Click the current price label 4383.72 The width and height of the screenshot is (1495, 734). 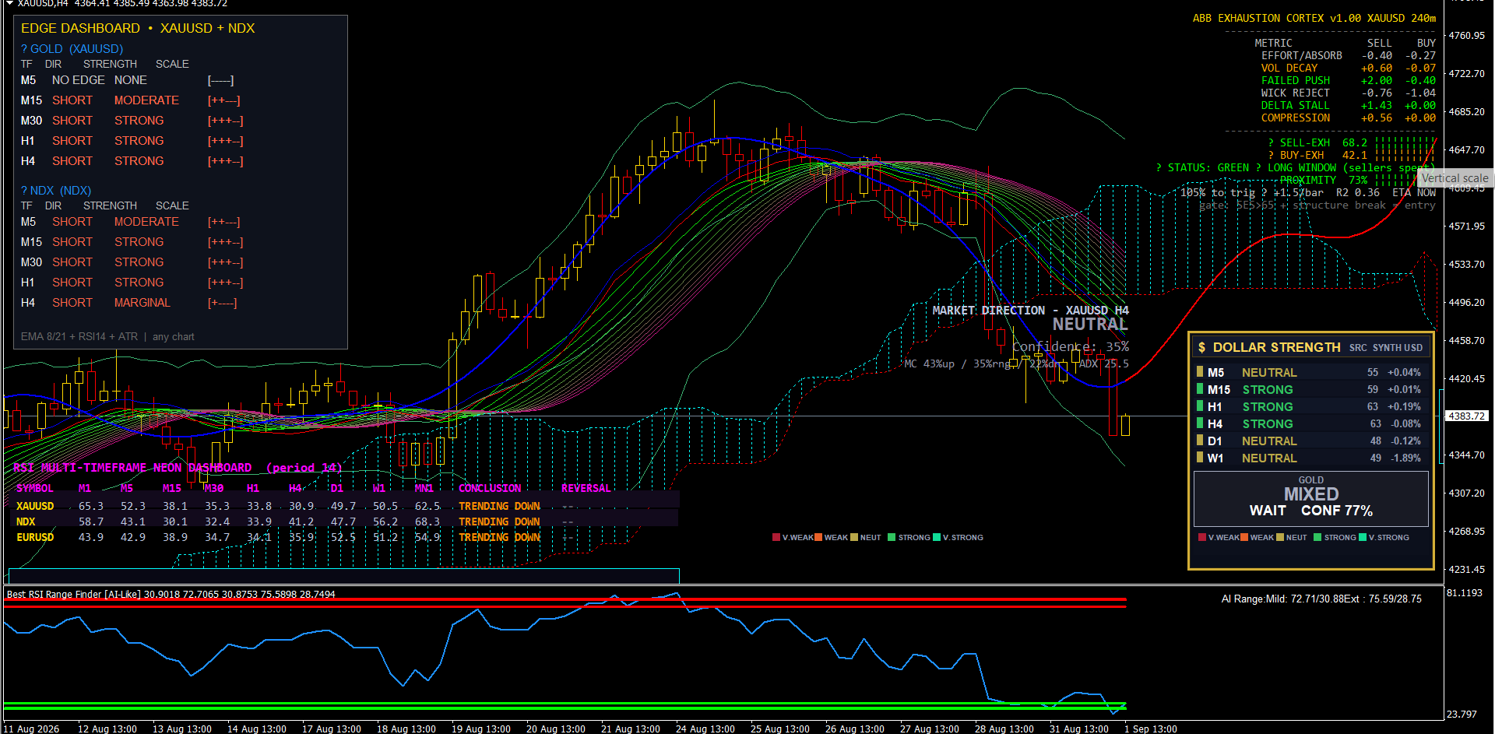tap(1467, 416)
